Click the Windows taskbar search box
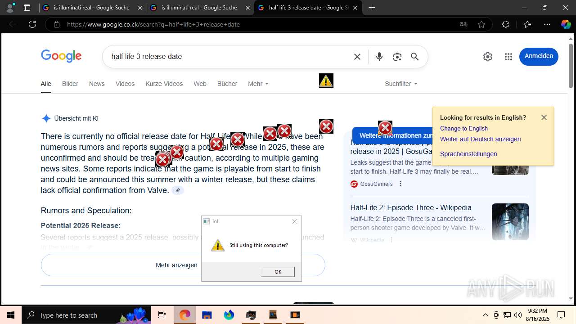 pyautogui.click(x=86, y=315)
